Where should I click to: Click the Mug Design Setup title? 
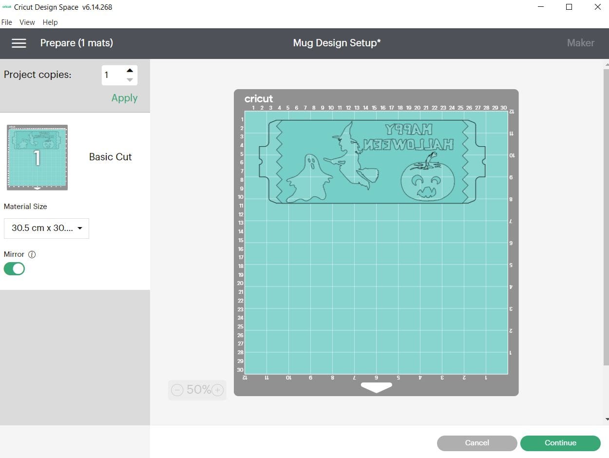coord(337,43)
